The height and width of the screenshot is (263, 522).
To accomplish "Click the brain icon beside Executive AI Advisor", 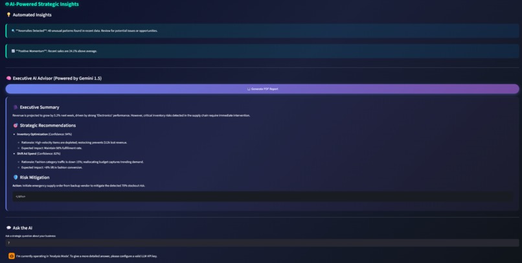I will click(8, 78).
